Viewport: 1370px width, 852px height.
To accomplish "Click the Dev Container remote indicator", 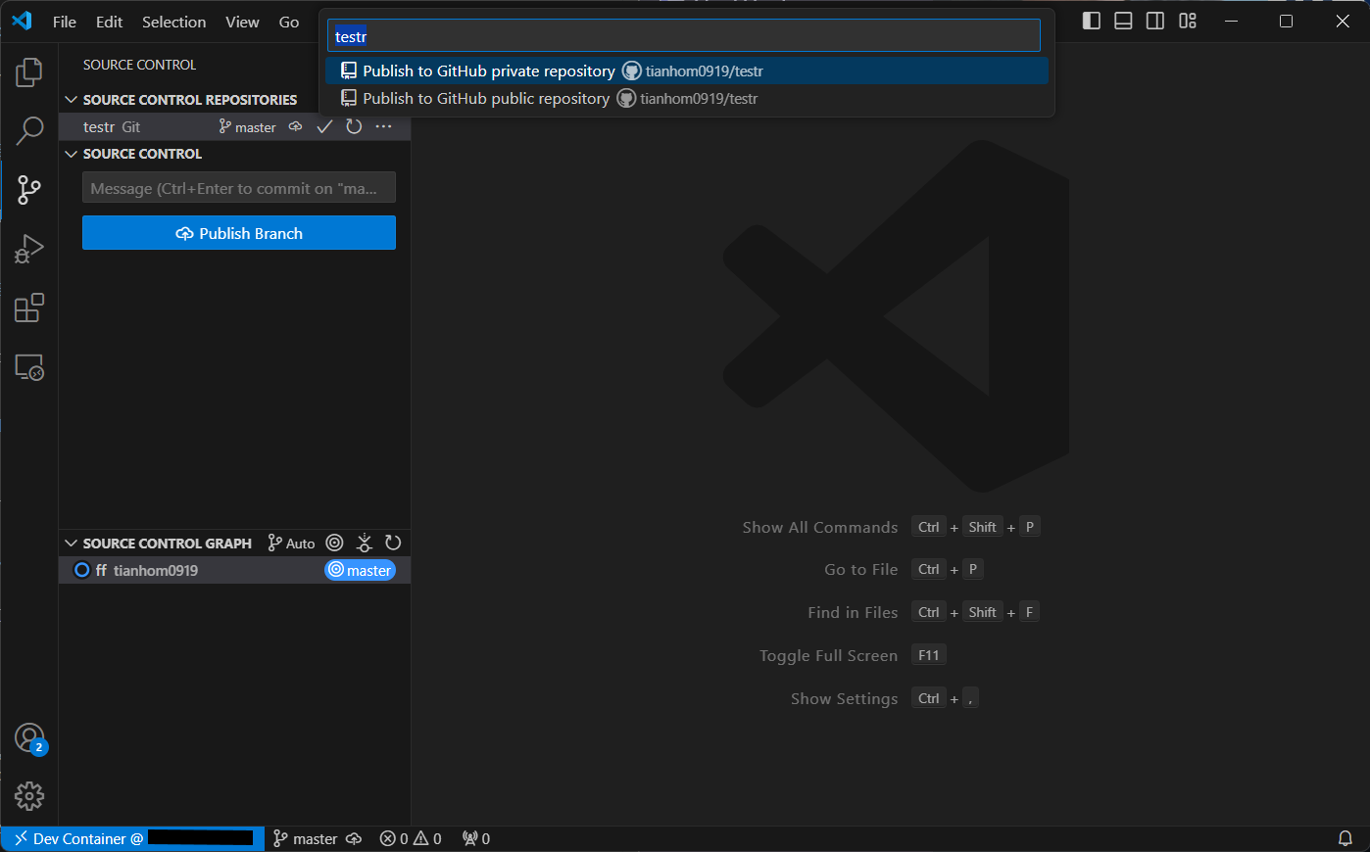I will point(132,839).
